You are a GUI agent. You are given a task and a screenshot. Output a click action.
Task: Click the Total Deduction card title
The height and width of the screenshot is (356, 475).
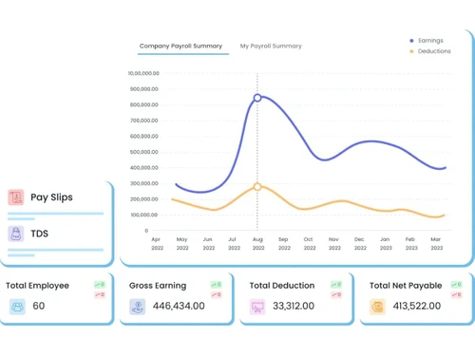[282, 286]
